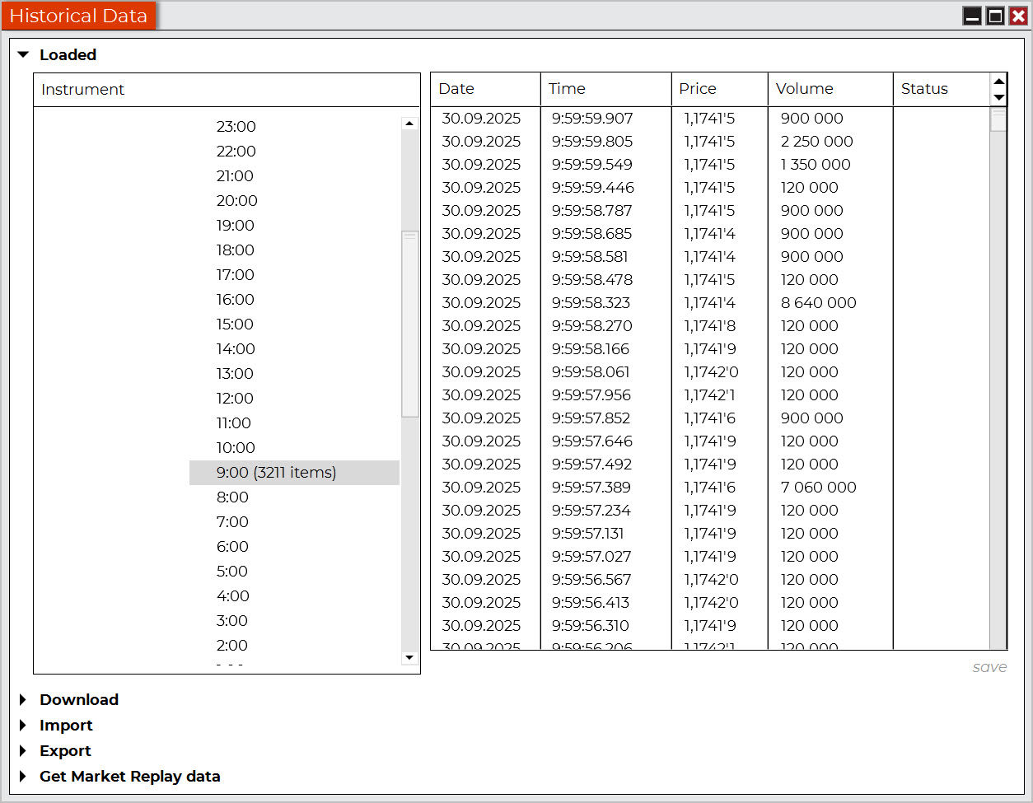Screen dimensions: 1033x803
Task: Click the instrument list scrollbar thumb
Action: click(x=409, y=324)
